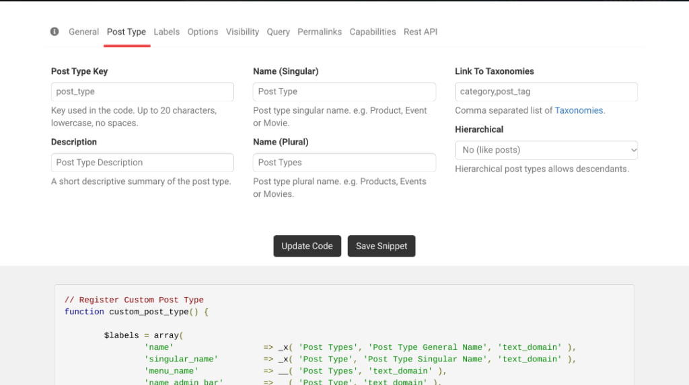The width and height of the screenshot is (689, 385).
Task: Click the info icon before General tab
Action: [55, 32]
